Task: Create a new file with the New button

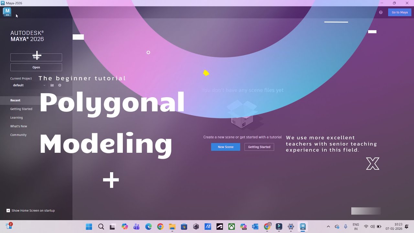Action: click(36, 57)
